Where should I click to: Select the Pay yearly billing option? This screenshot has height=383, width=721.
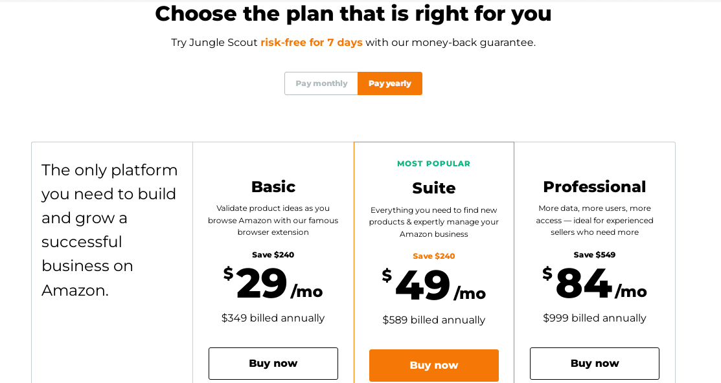[x=390, y=83]
